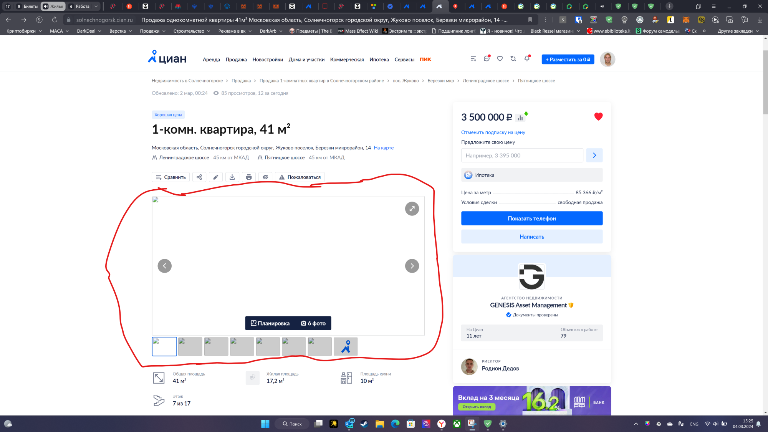Click the download listing icon
768x432 pixels.
coord(232,177)
